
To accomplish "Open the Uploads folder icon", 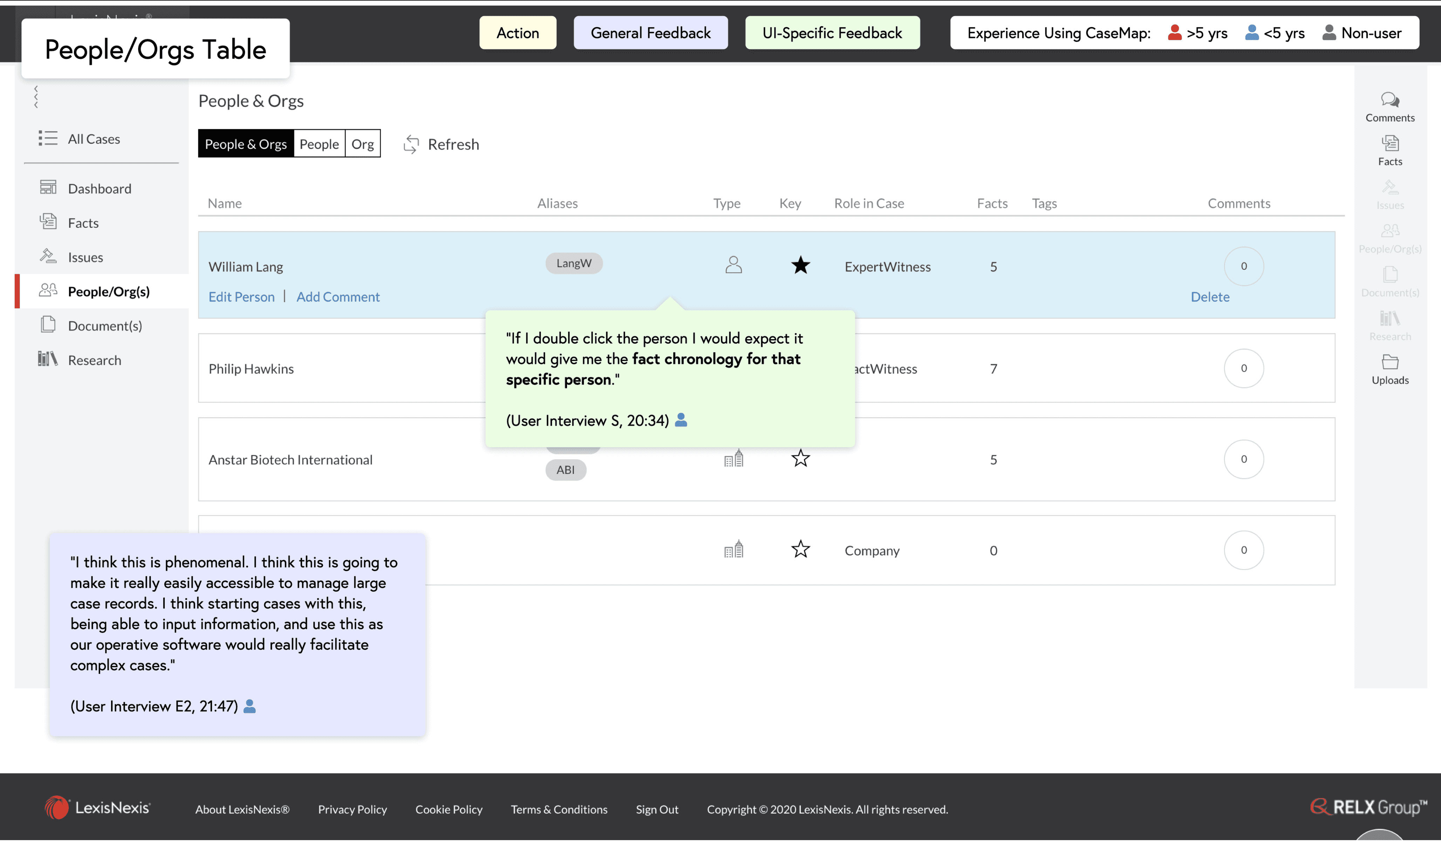I will (1389, 362).
